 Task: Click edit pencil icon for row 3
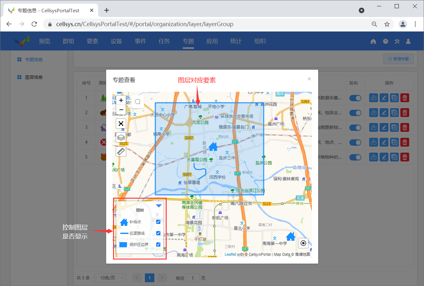tap(384, 127)
